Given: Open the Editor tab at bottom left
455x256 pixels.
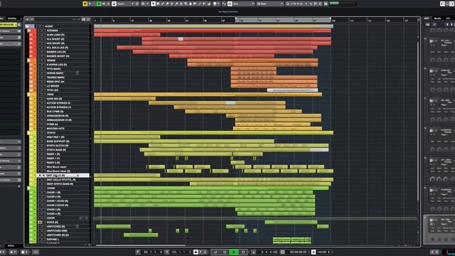Looking at the screenshot, I should click(11, 245).
